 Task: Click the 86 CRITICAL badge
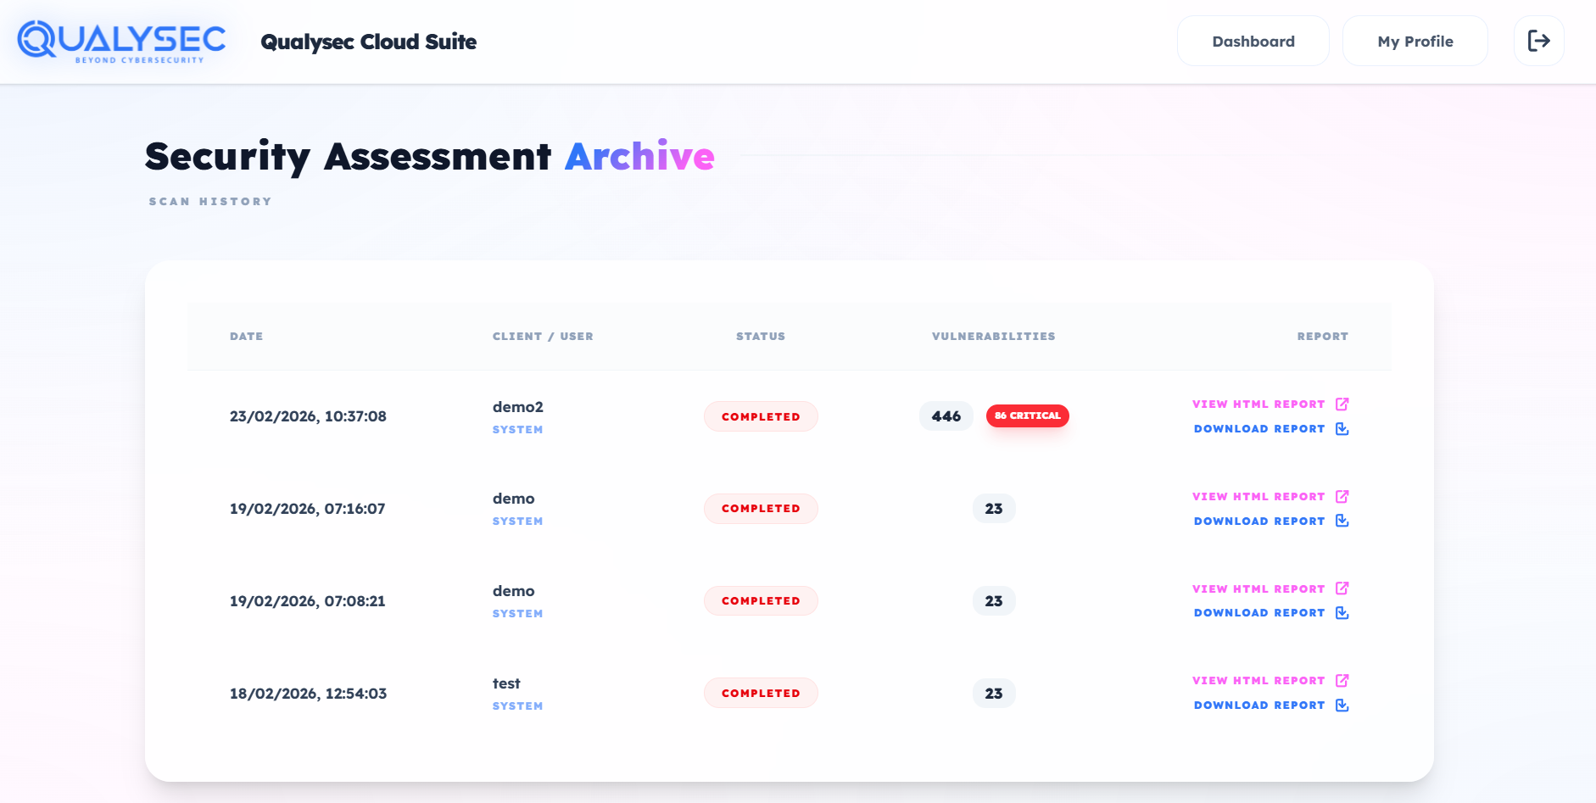(1027, 415)
